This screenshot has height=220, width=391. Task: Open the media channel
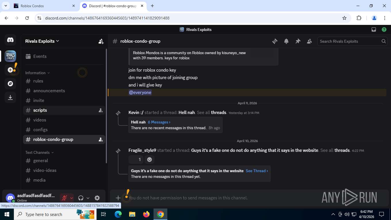pos(64,180)
